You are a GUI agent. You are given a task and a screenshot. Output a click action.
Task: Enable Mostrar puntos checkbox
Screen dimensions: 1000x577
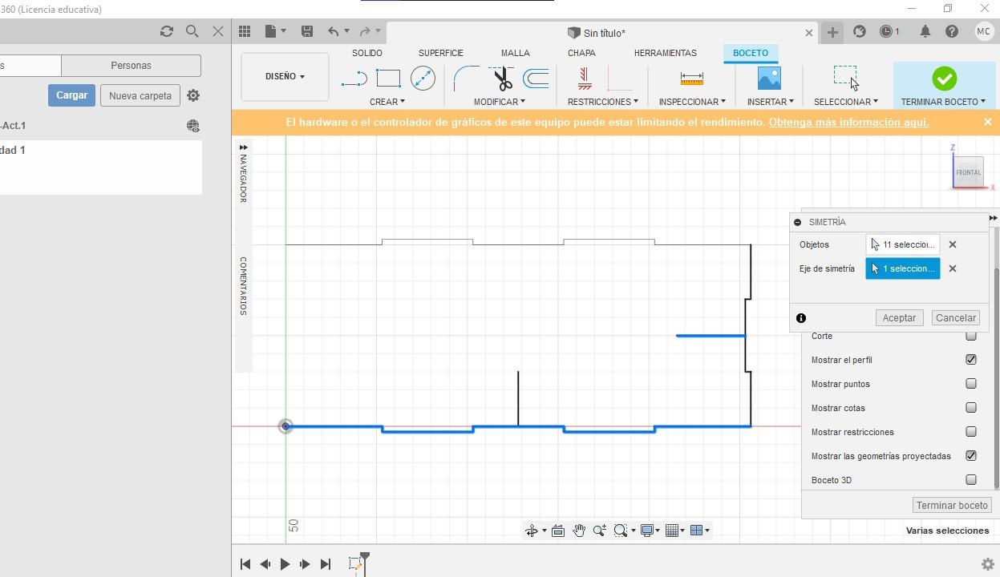coord(971,384)
